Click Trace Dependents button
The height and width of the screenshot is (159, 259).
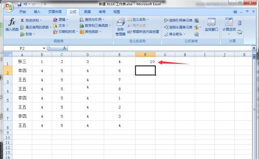coord(178,27)
